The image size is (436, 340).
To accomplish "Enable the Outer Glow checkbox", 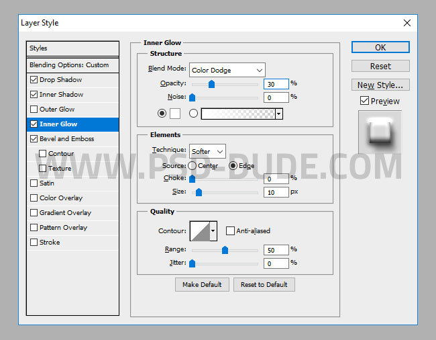I will point(34,110).
